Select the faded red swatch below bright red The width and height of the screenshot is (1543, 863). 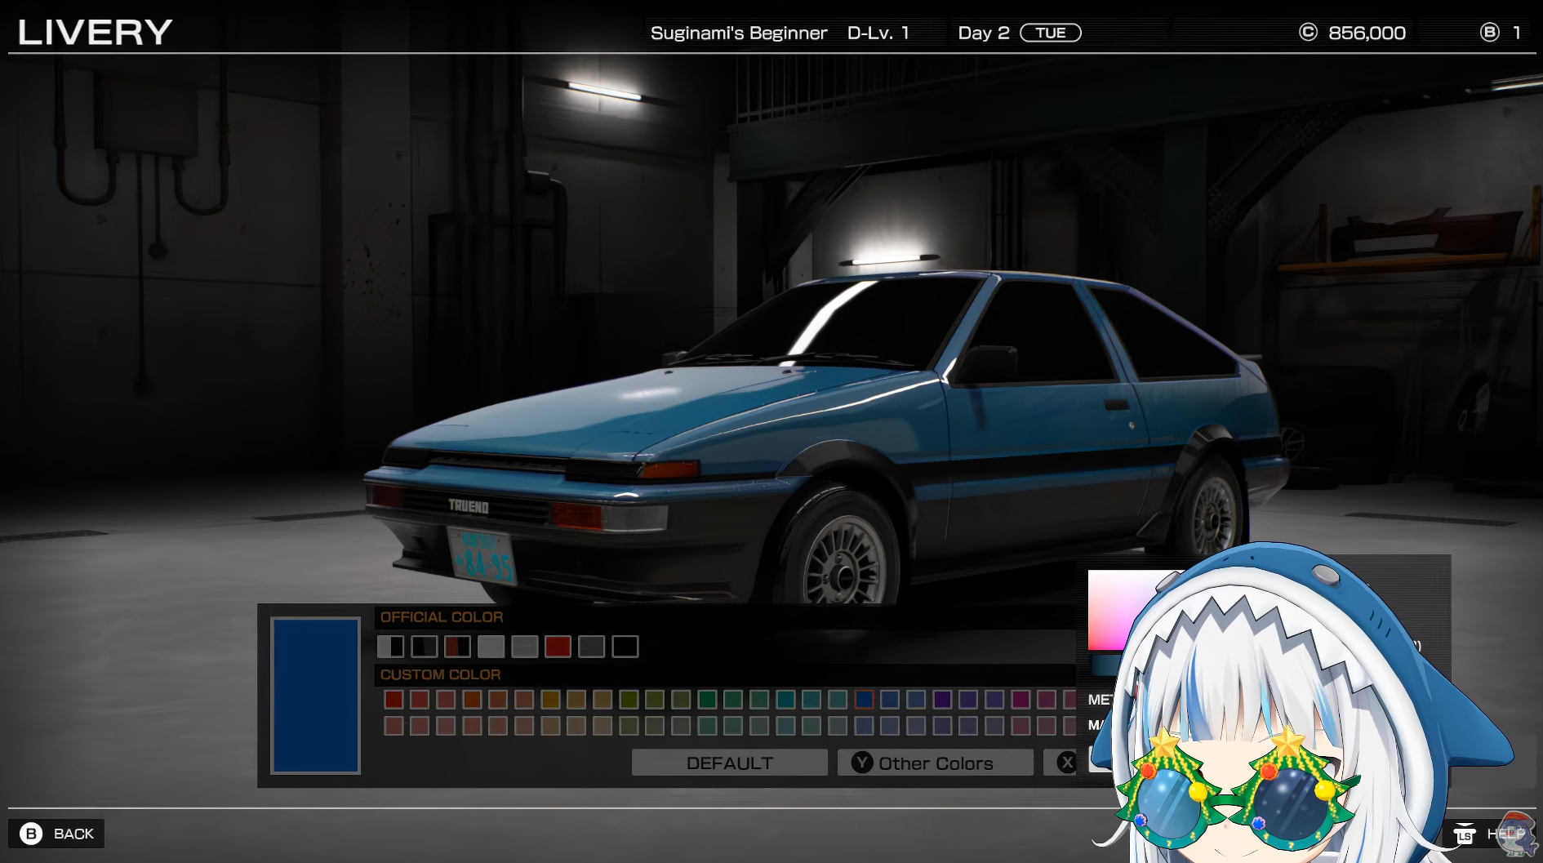tap(394, 725)
